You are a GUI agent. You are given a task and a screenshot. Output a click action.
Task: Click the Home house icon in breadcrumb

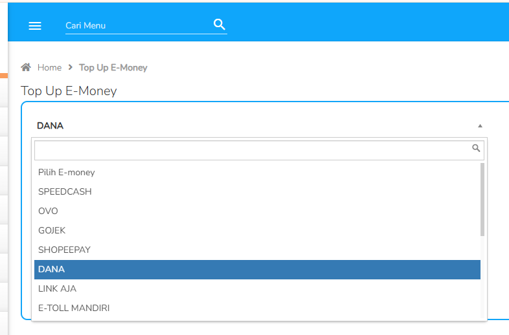(26, 67)
